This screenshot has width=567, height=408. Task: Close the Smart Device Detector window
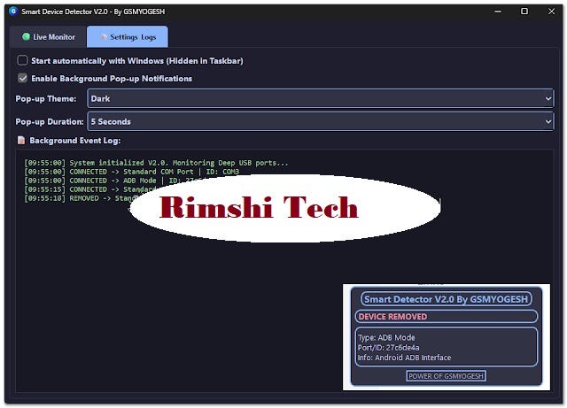click(x=551, y=12)
